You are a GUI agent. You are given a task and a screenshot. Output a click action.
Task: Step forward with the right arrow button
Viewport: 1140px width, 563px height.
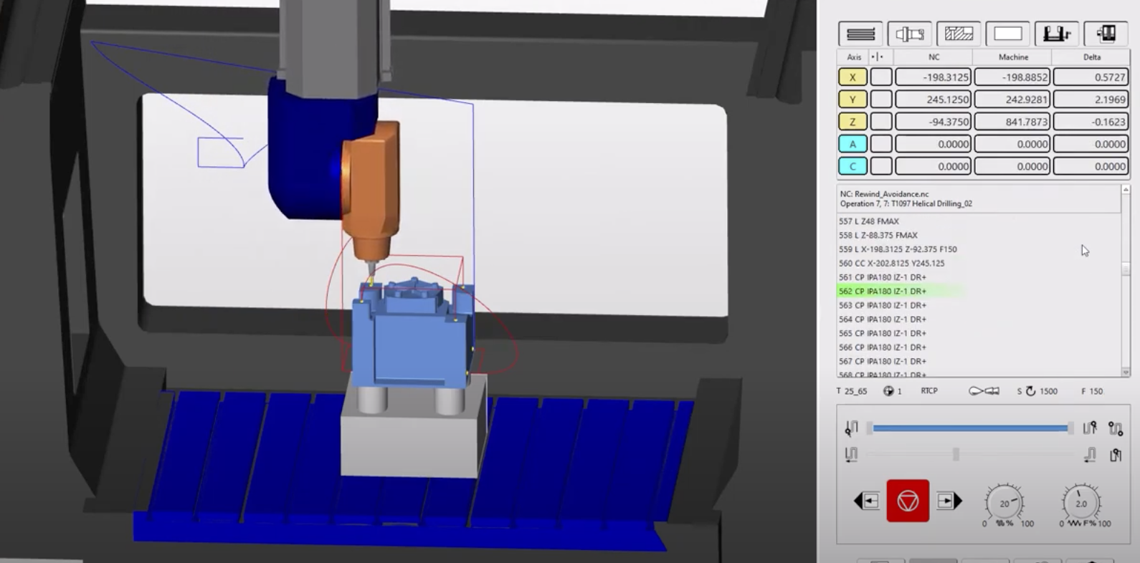[949, 501]
